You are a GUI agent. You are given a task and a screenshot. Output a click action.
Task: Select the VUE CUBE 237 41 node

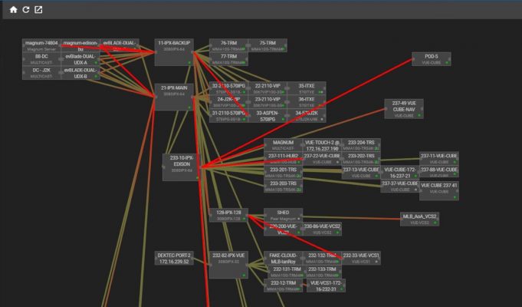point(439,190)
